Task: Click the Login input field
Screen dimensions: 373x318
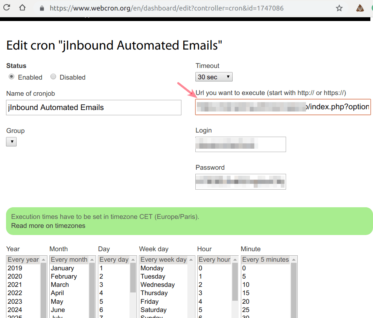Action: [241, 144]
